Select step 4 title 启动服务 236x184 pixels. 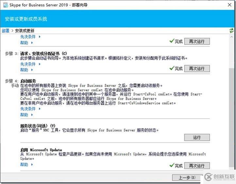(28, 81)
